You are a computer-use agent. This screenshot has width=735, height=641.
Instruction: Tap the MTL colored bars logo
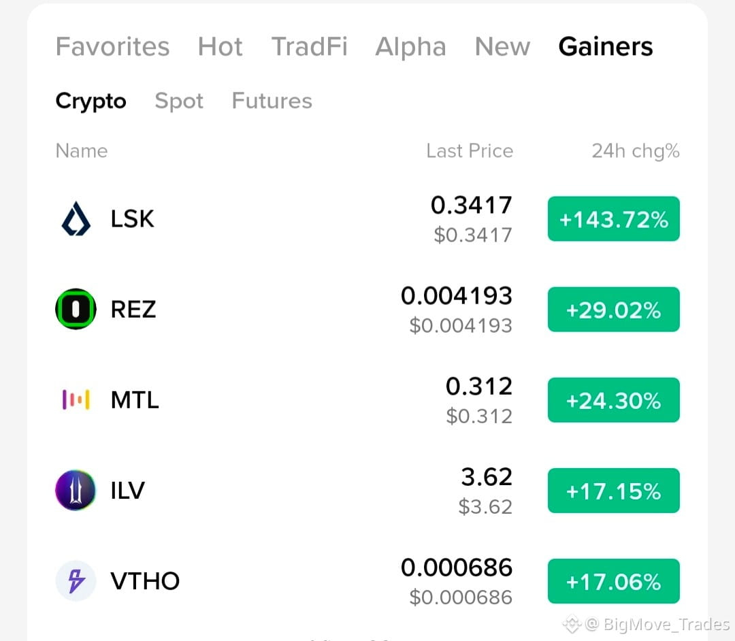76,399
